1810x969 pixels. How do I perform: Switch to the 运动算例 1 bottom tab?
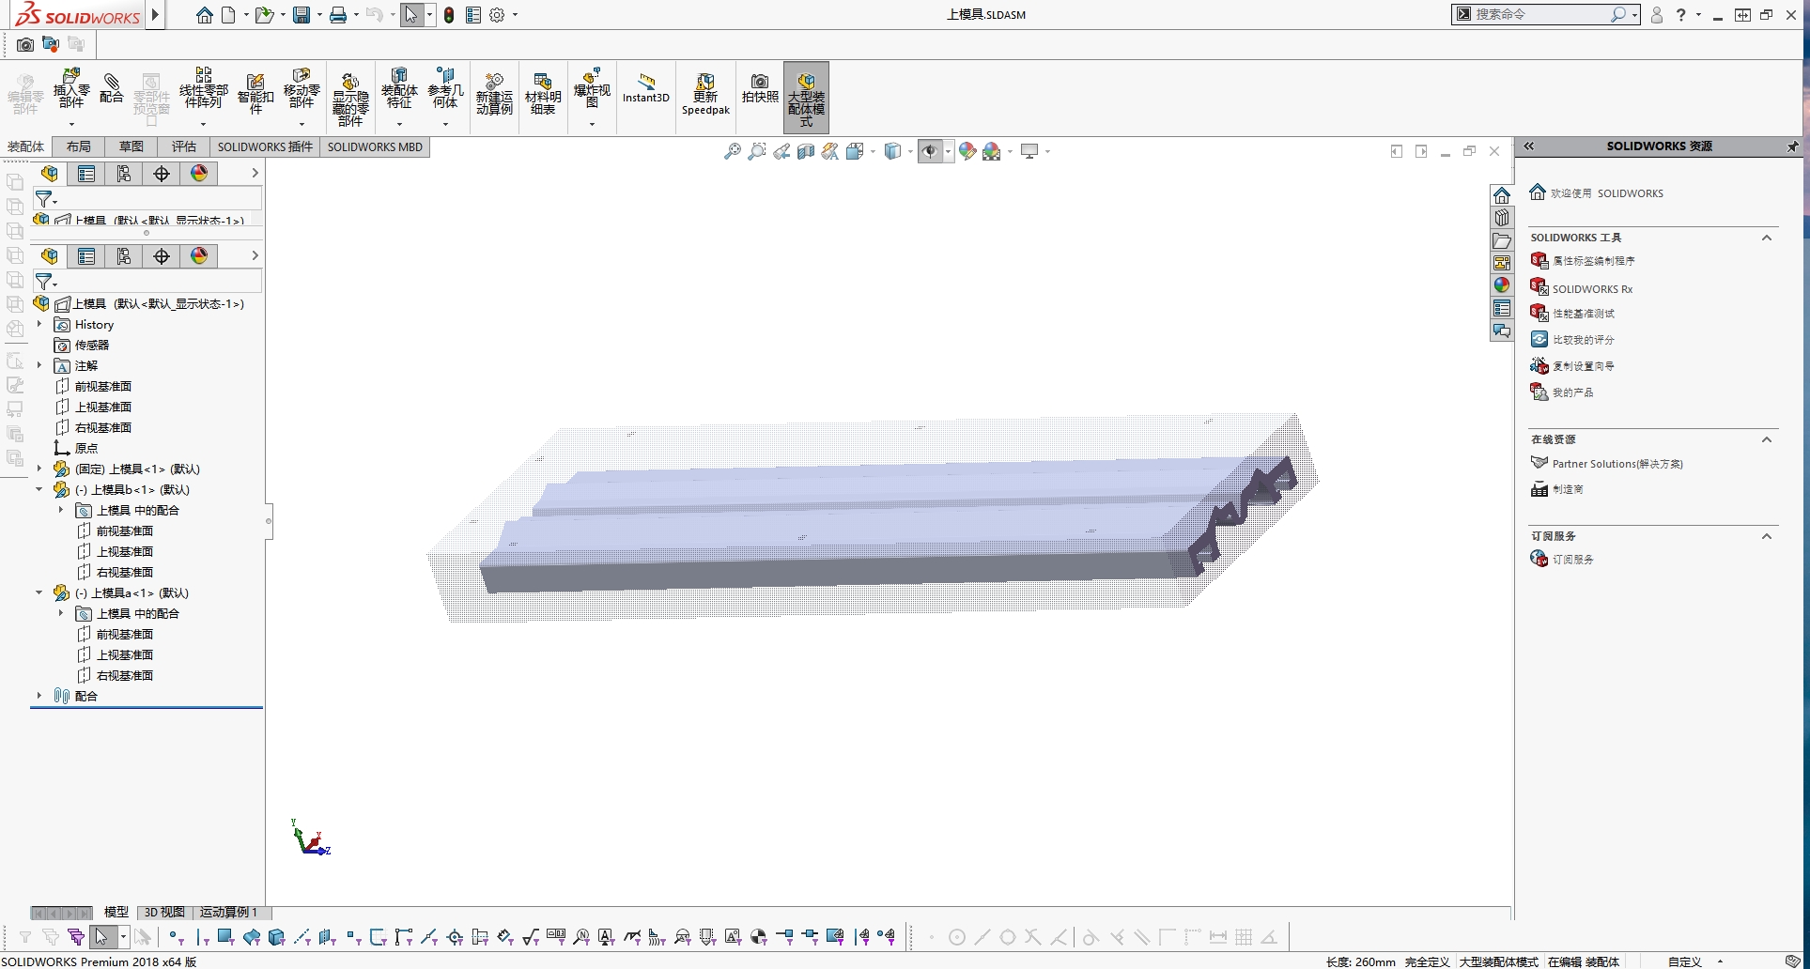click(228, 912)
